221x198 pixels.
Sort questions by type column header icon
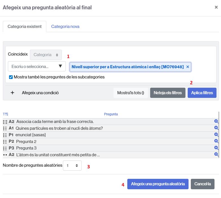(x=5, y=114)
